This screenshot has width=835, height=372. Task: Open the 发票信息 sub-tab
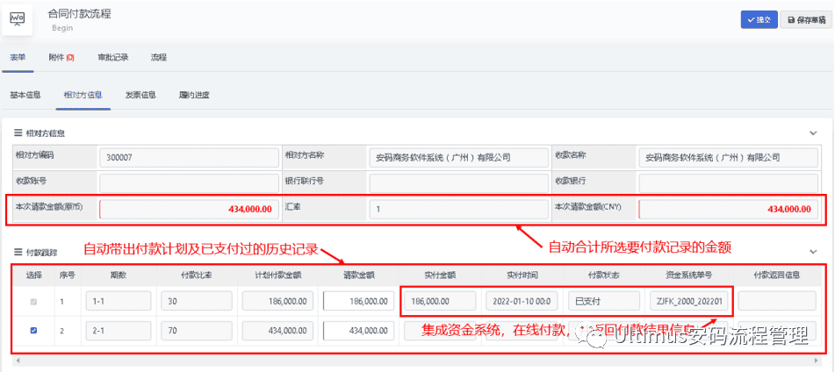tap(140, 96)
